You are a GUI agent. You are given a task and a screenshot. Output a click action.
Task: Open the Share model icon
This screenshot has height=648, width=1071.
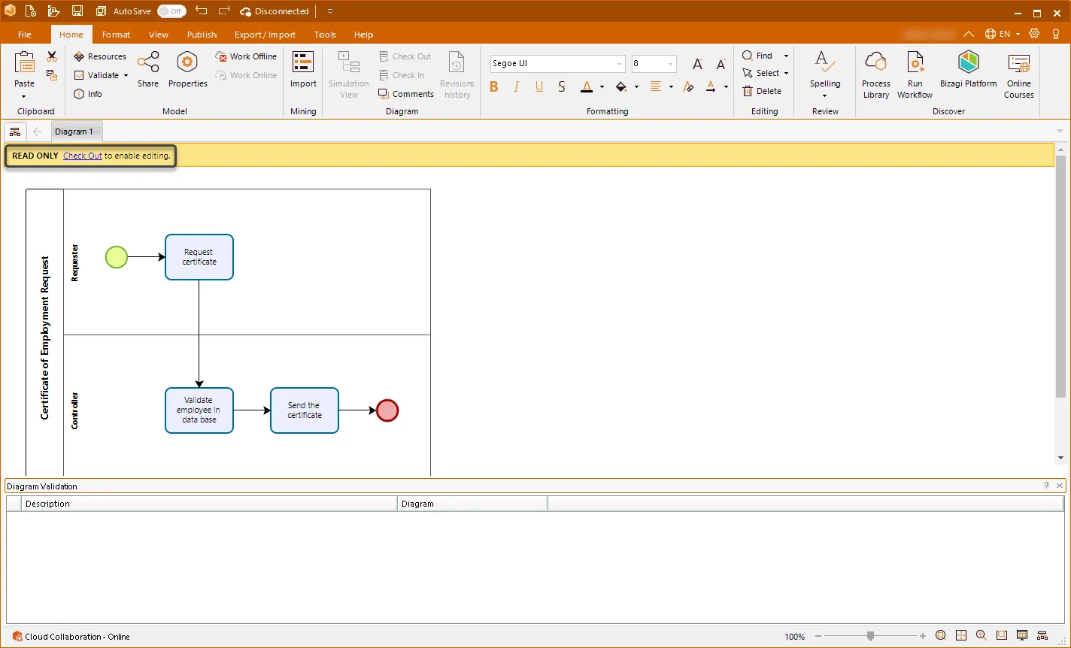pos(148,69)
